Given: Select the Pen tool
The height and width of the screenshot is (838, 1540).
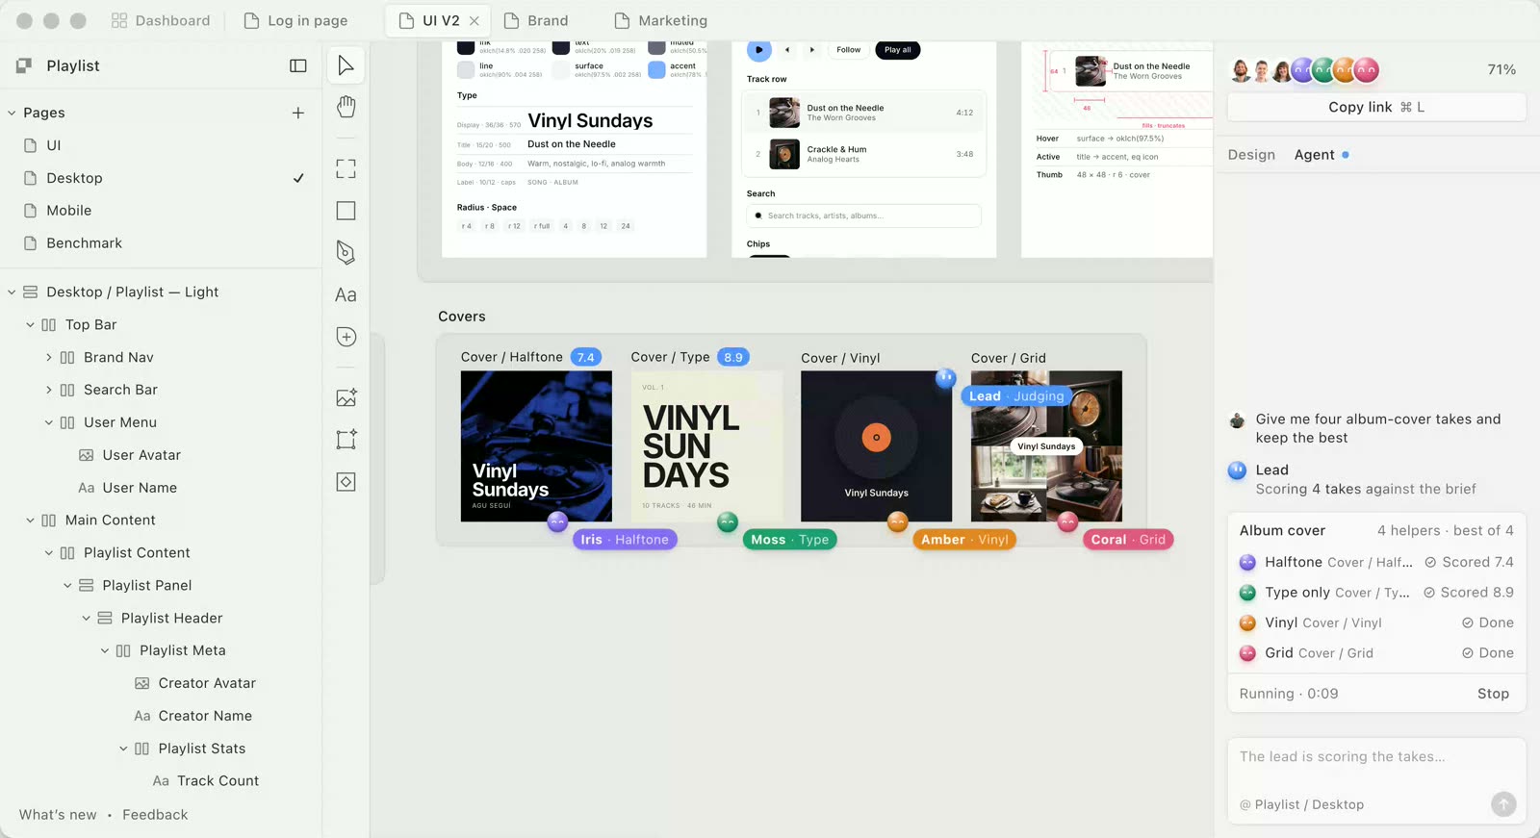Looking at the screenshot, I should click(x=346, y=252).
